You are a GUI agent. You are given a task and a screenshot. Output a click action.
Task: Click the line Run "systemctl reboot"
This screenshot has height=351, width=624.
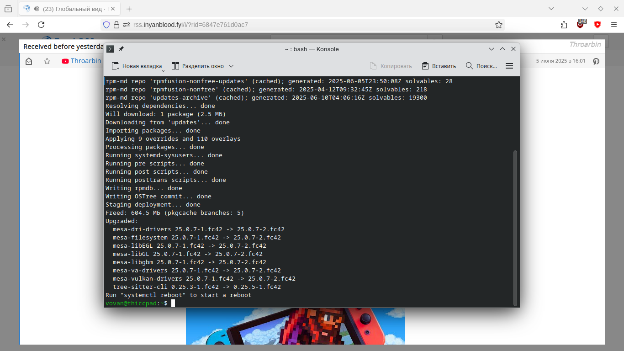coord(179,295)
